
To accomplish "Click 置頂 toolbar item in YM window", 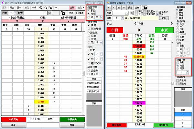I will point(4,8).
